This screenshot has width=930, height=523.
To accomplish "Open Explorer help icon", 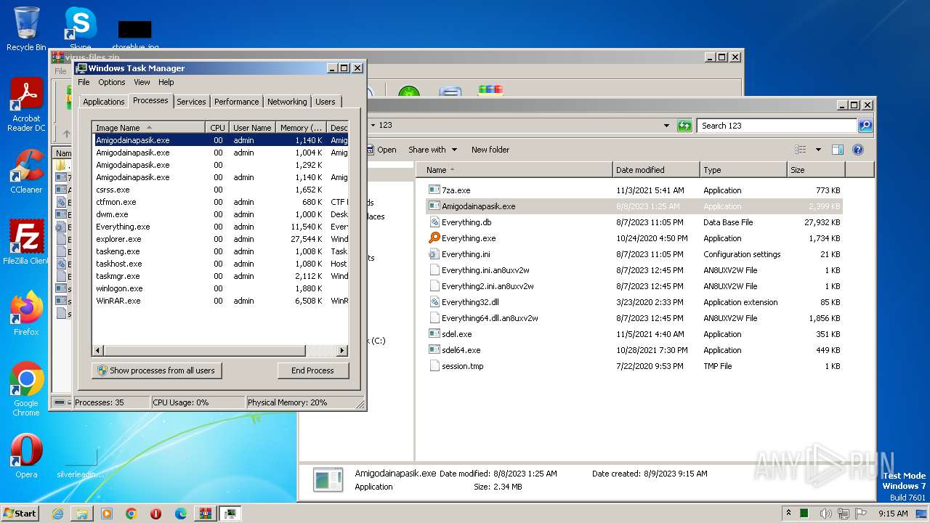I will tap(857, 150).
